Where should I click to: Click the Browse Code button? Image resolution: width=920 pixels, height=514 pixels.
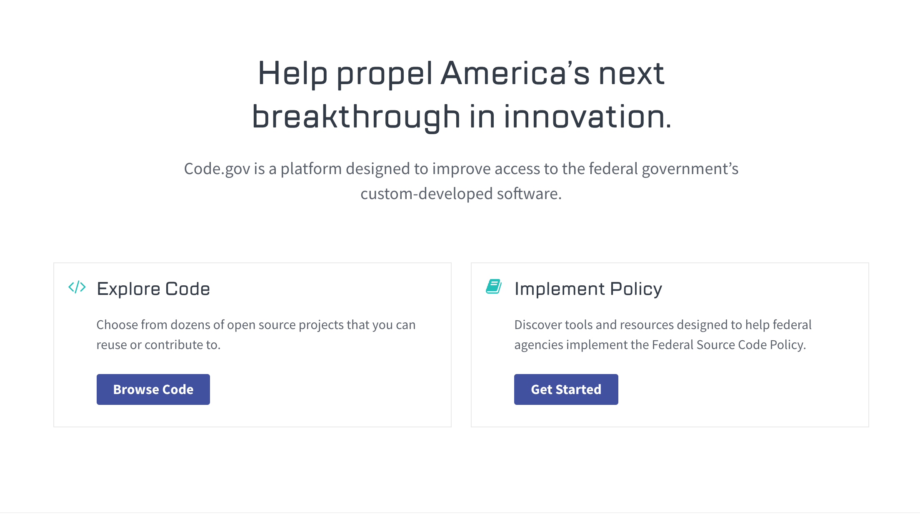coord(153,389)
